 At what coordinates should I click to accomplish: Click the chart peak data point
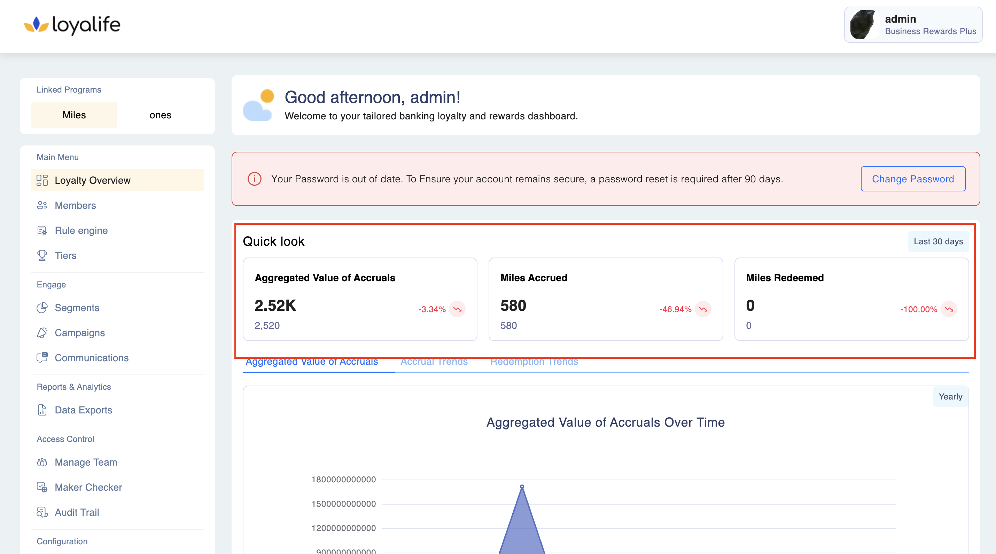pyautogui.click(x=522, y=486)
